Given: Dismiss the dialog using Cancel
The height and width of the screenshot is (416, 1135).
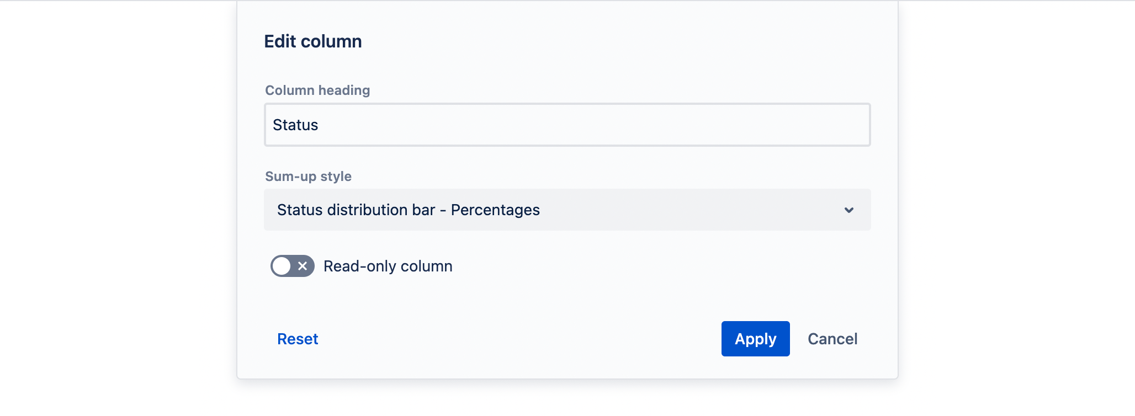Looking at the screenshot, I should point(832,339).
